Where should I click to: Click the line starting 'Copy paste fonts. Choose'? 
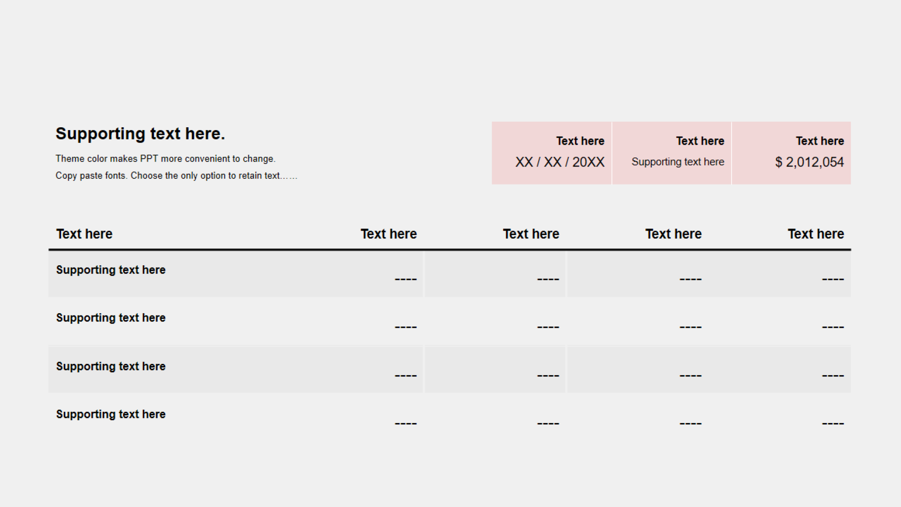(176, 176)
